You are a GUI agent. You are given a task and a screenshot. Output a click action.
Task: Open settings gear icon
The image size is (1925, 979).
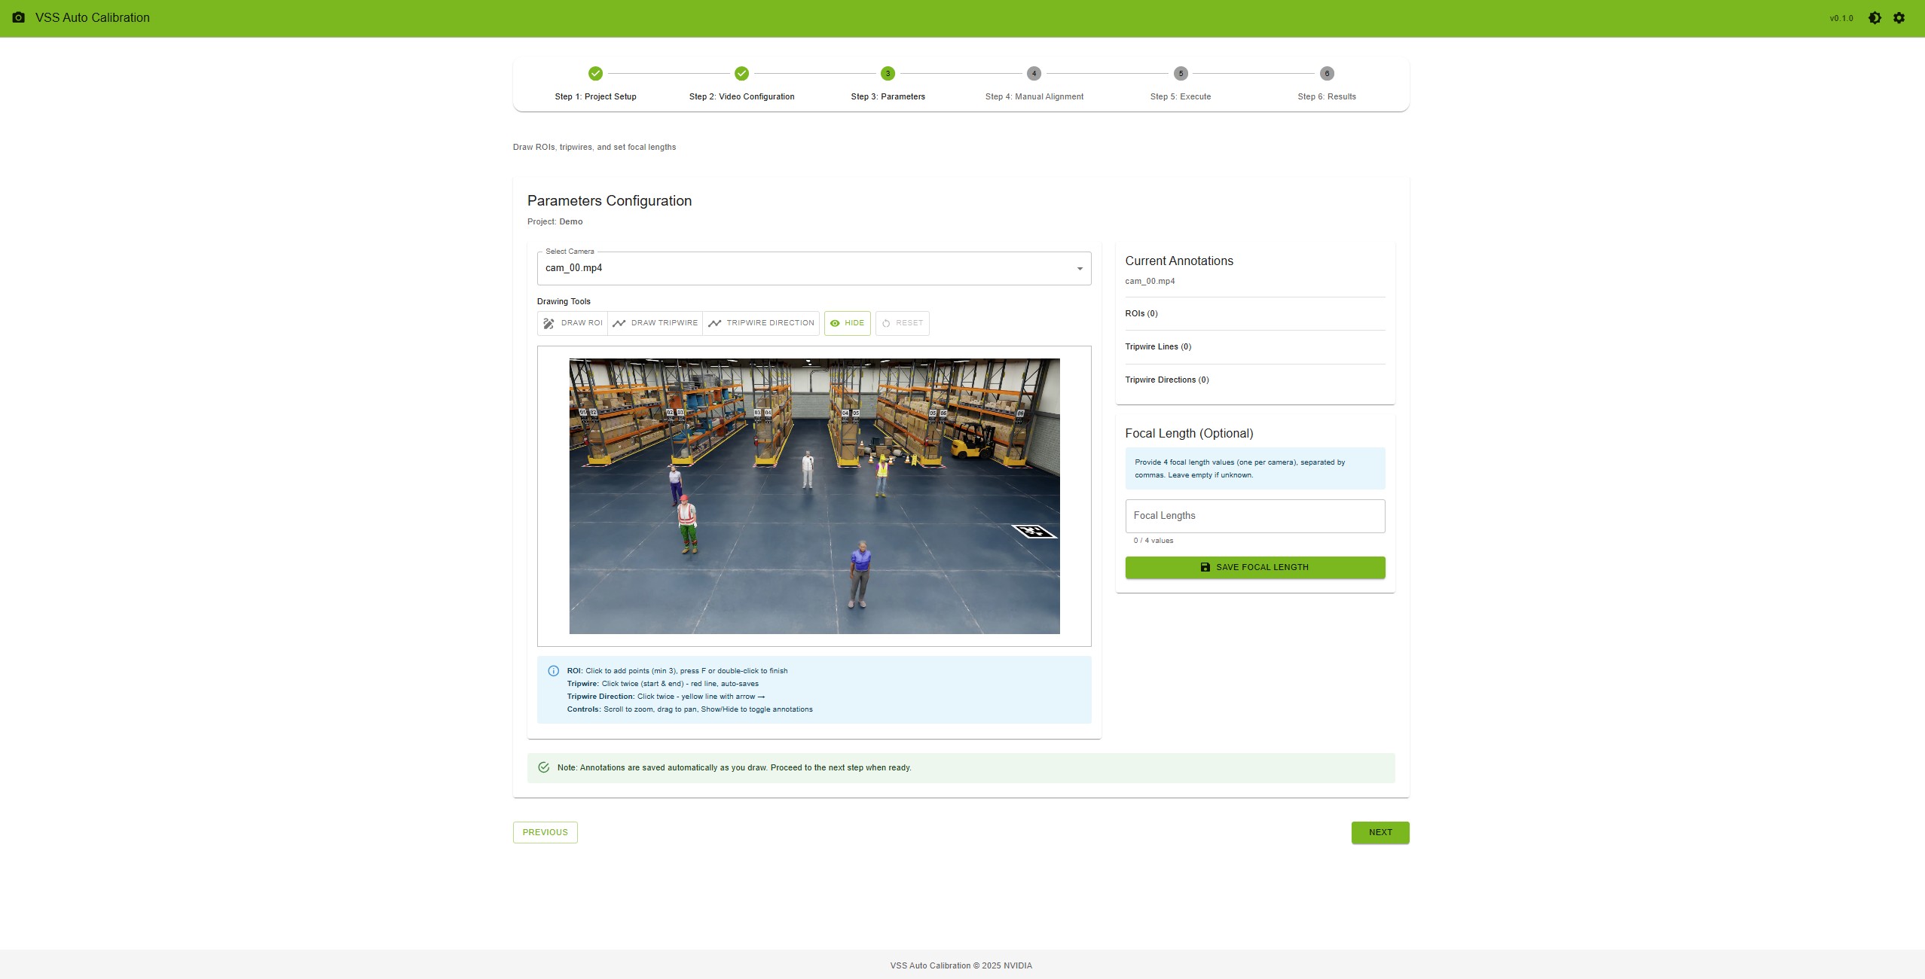click(x=1899, y=17)
